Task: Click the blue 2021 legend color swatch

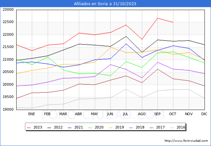Action: [x=69, y=128]
